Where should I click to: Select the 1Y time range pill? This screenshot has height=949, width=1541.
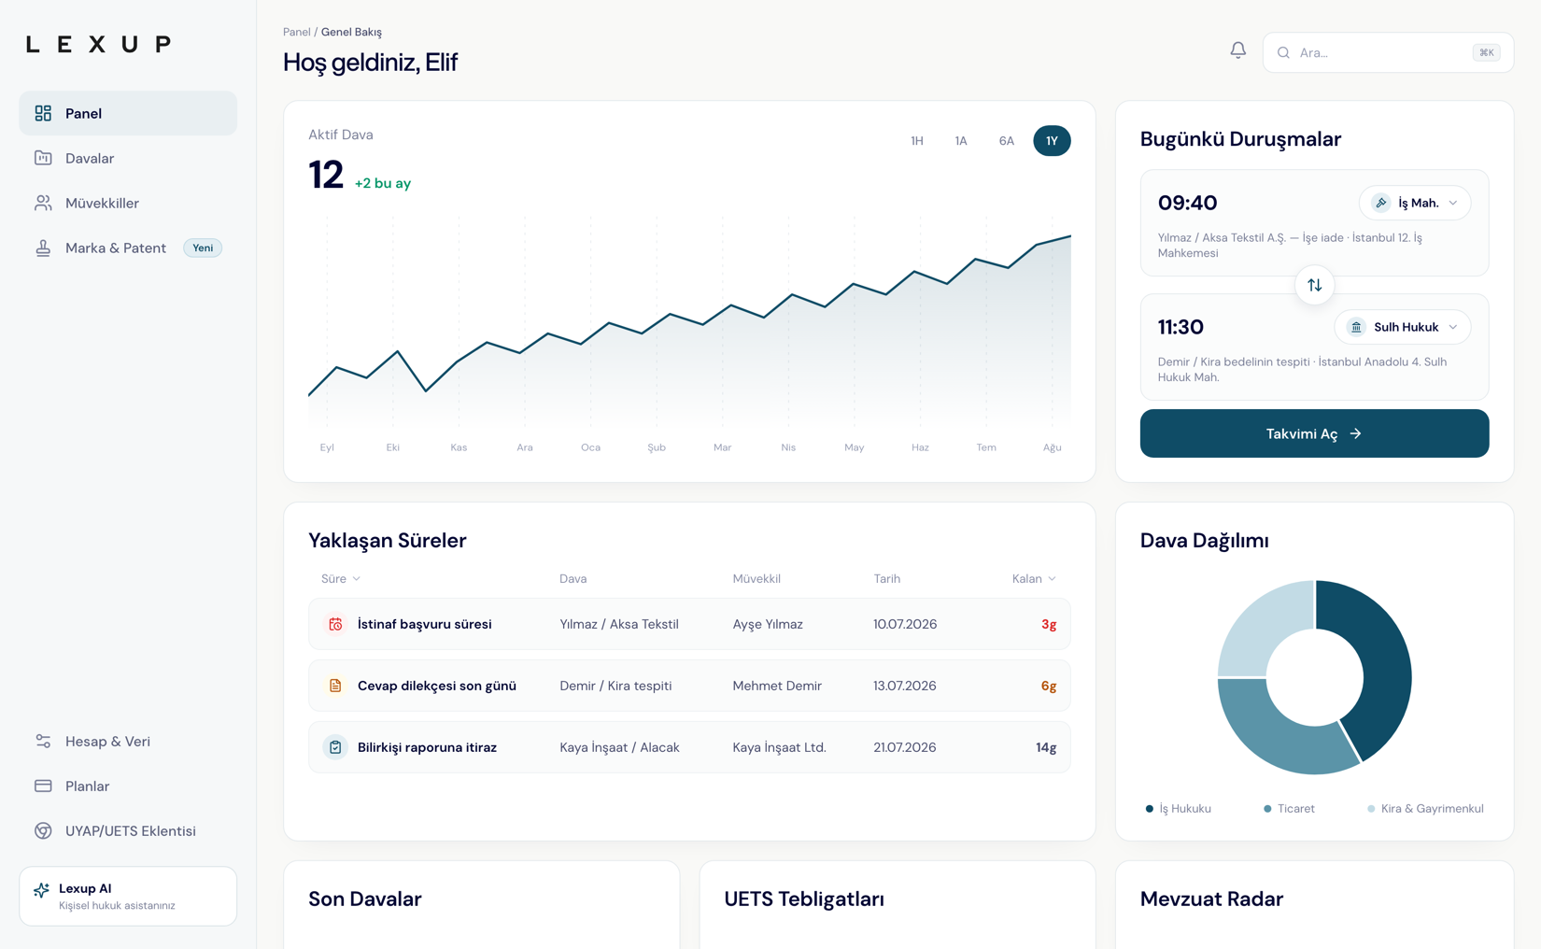click(1052, 141)
